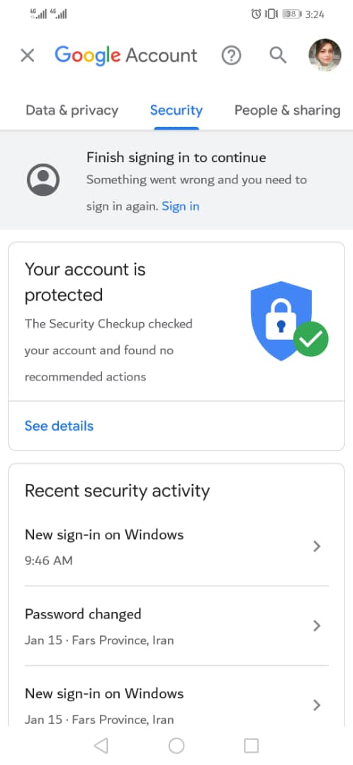Tap the recent apps square button
353x765 pixels.
(251, 745)
